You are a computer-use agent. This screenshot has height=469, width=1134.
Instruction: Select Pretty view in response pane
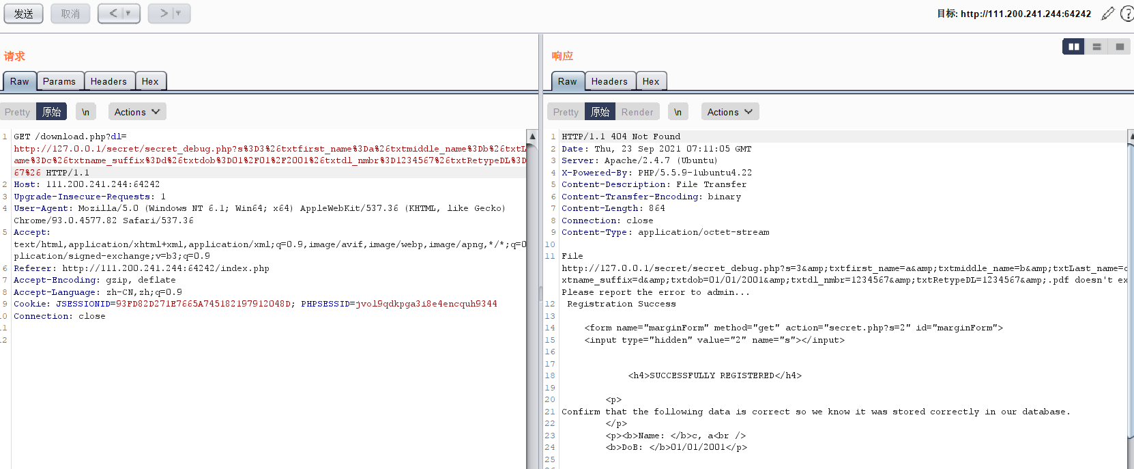point(566,112)
